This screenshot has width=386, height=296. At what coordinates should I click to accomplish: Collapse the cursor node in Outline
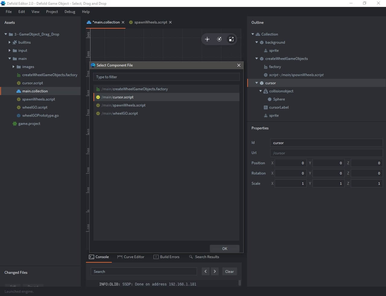(257, 83)
